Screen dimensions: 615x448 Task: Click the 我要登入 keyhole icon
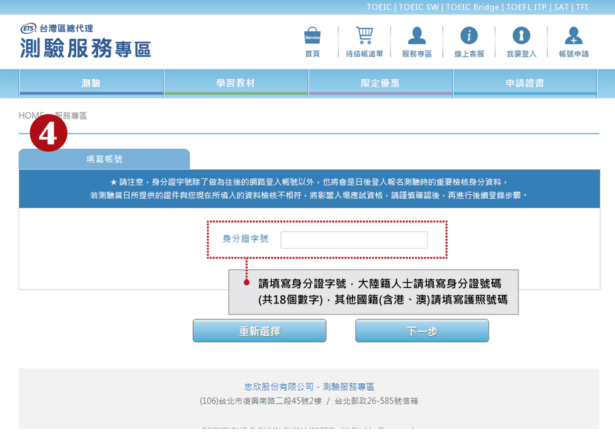tap(522, 37)
